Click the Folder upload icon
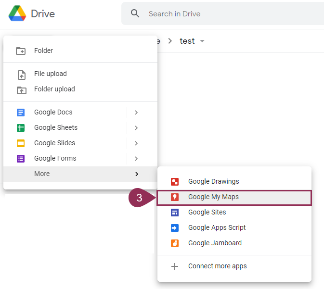 tap(21, 89)
